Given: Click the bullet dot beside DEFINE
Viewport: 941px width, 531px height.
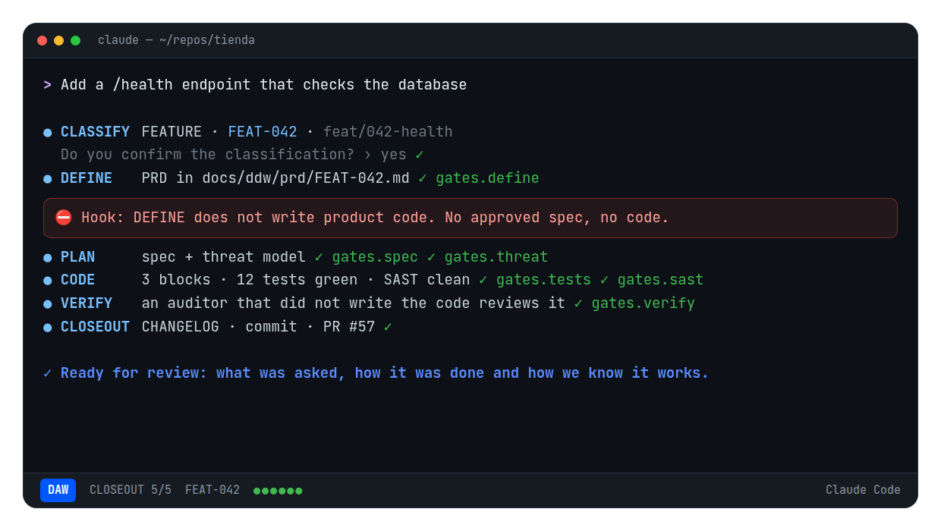Looking at the screenshot, I should pos(47,179).
